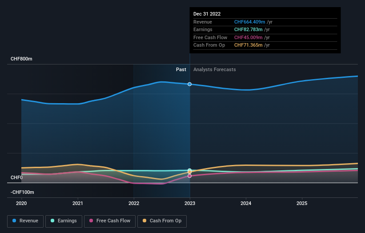Viewport: 365px width, 233px height.
Task: Click the orange Cash From Op data point
Action: (x=190, y=172)
